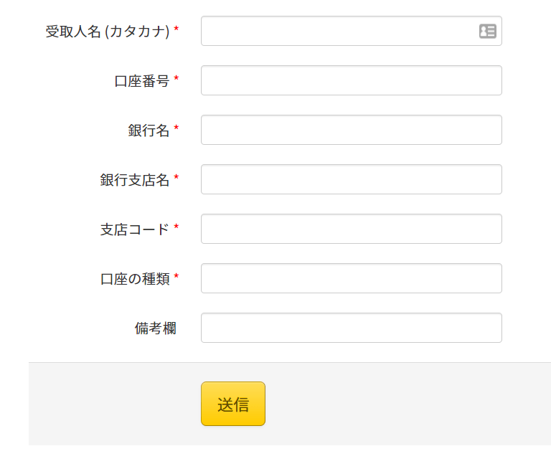Click into the 銀行支店名 field

(351, 179)
